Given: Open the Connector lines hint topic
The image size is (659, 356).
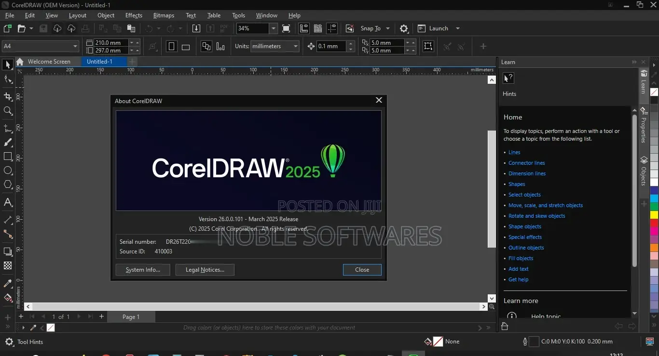Looking at the screenshot, I should (526, 163).
